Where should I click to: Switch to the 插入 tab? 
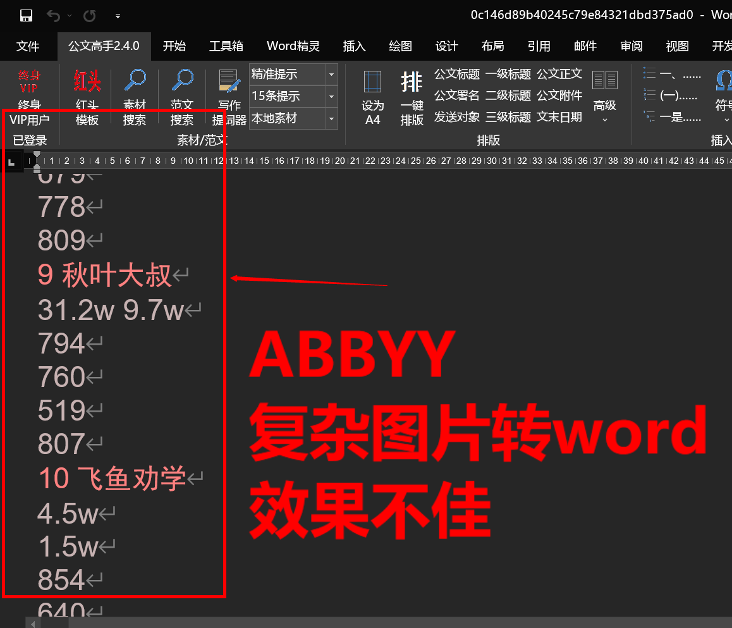[x=354, y=46]
